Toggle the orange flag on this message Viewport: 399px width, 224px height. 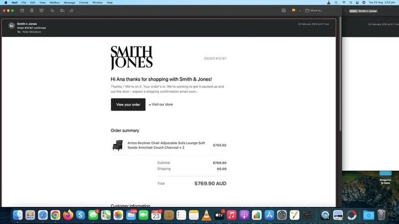point(293,11)
